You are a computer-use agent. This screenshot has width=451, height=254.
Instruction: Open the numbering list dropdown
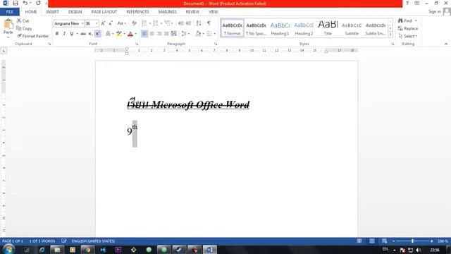[x=161, y=23]
